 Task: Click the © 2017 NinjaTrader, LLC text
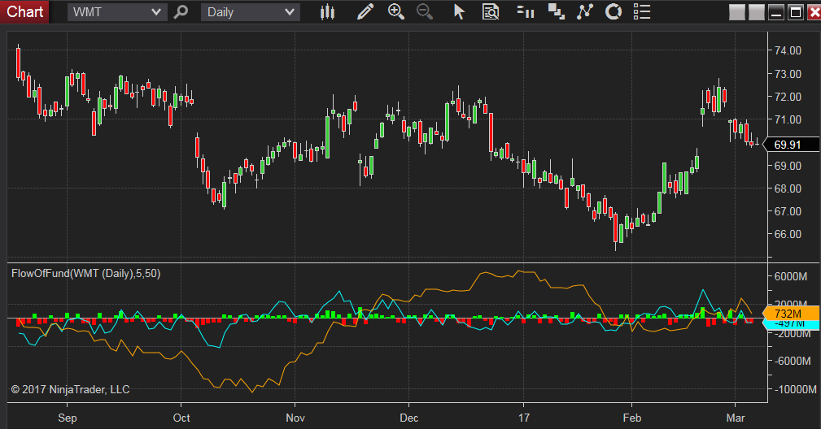tap(70, 389)
